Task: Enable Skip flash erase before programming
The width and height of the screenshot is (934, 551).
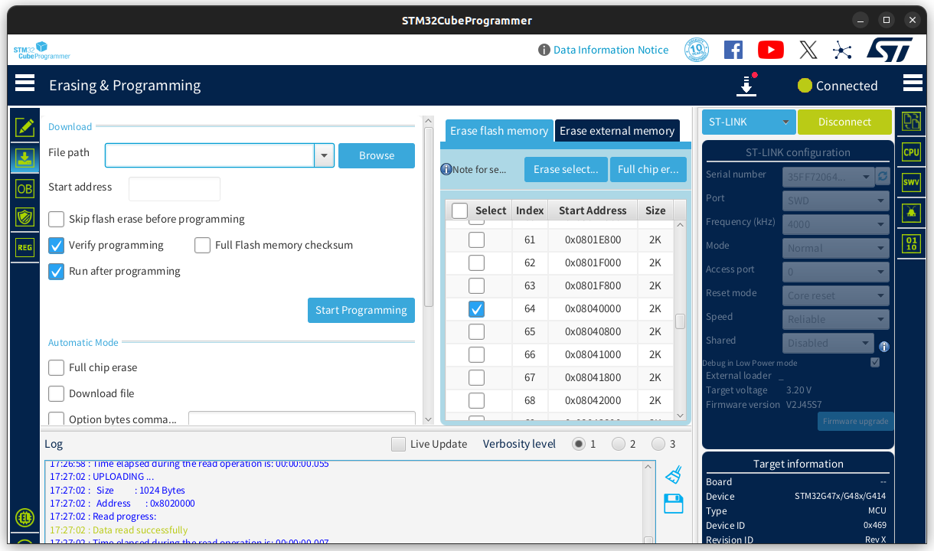Action: click(56, 219)
